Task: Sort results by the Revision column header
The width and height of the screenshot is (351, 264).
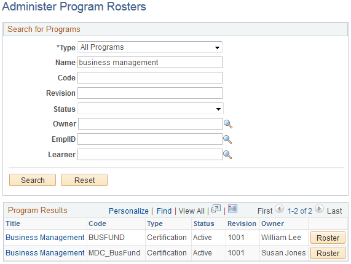Action: click(242, 223)
